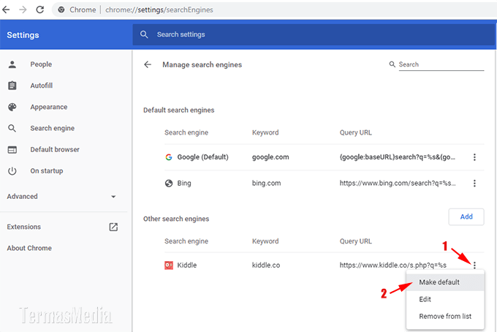Select the Bing entry name
497x332 pixels.
184,184
